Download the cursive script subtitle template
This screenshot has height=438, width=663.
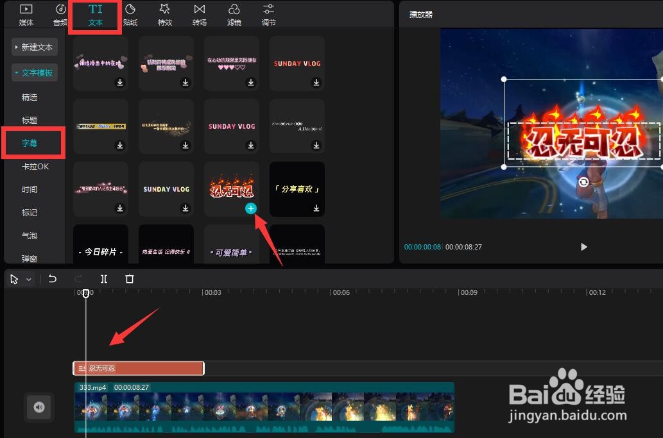tap(316, 146)
